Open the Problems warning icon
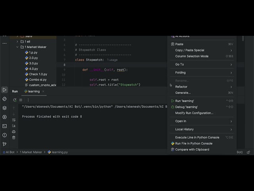The image size is (254, 191). 4,135
